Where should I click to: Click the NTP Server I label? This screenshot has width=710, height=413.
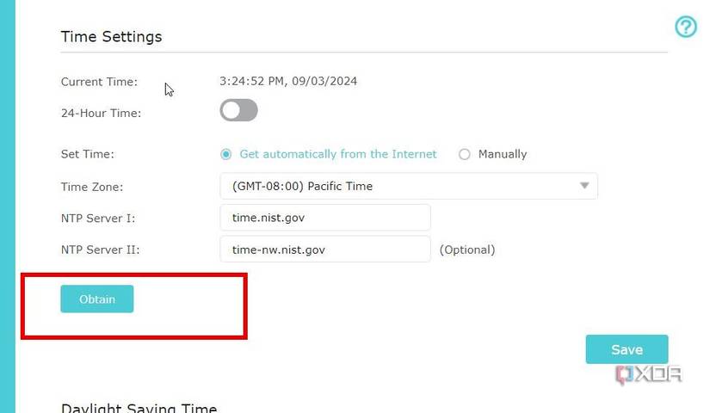(x=98, y=219)
